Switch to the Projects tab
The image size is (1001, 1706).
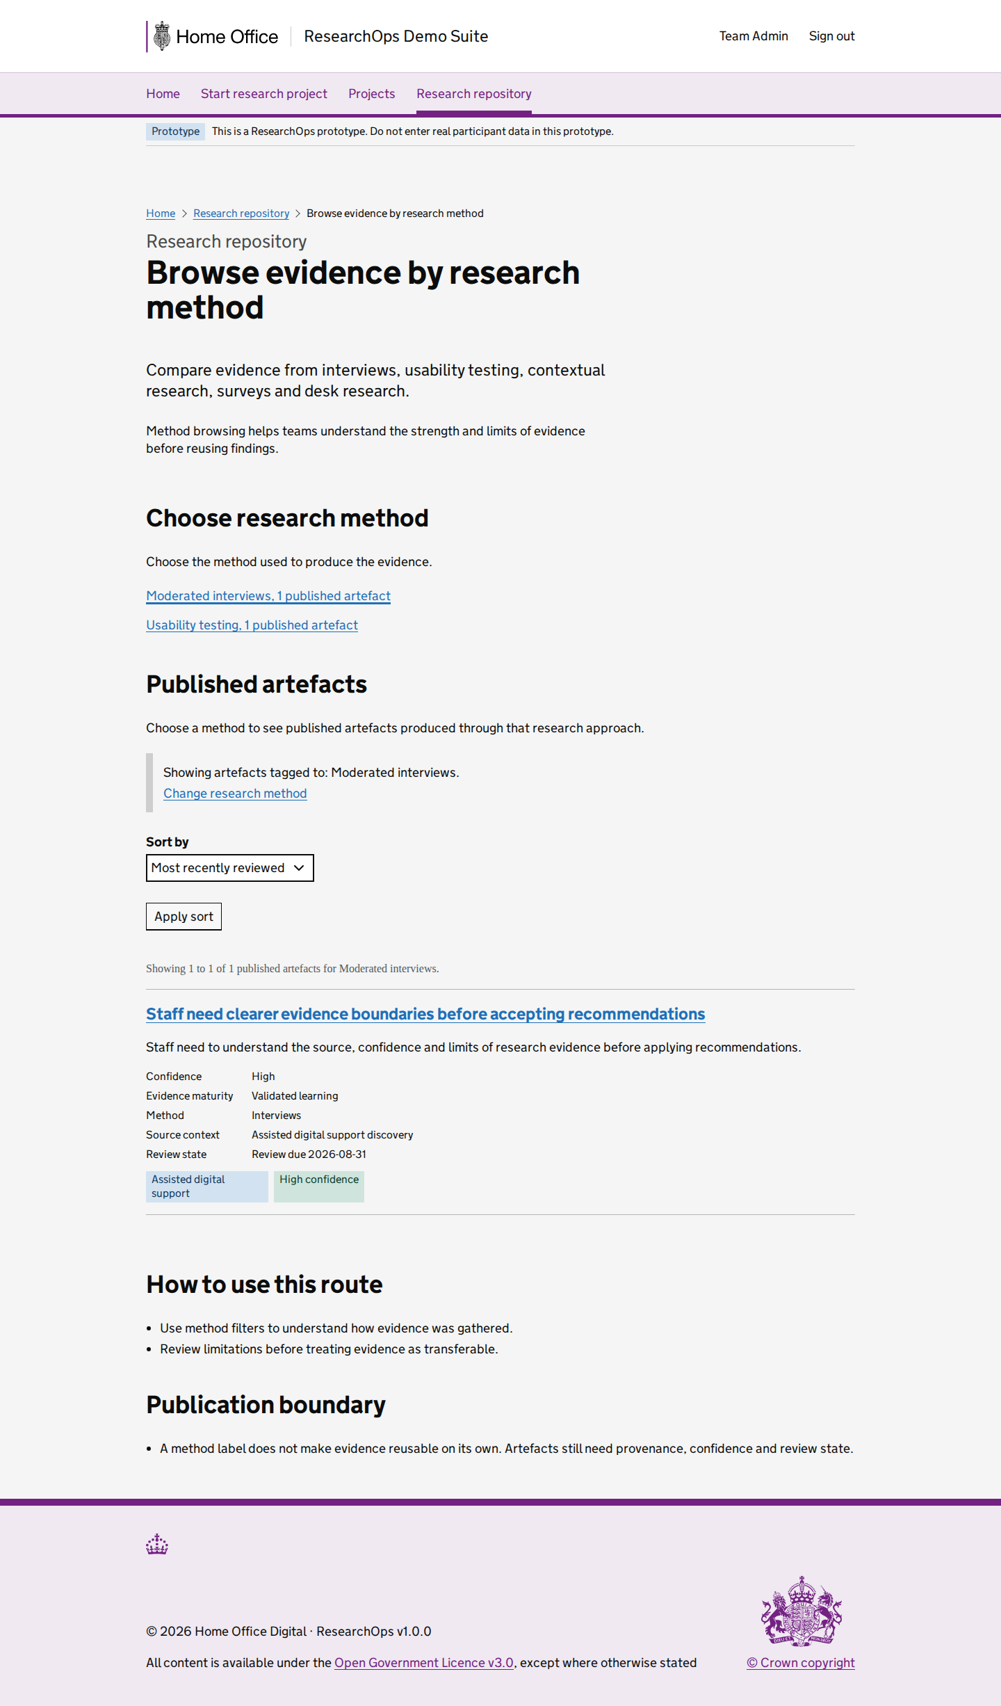pyautogui.click(x=372, y=94)
